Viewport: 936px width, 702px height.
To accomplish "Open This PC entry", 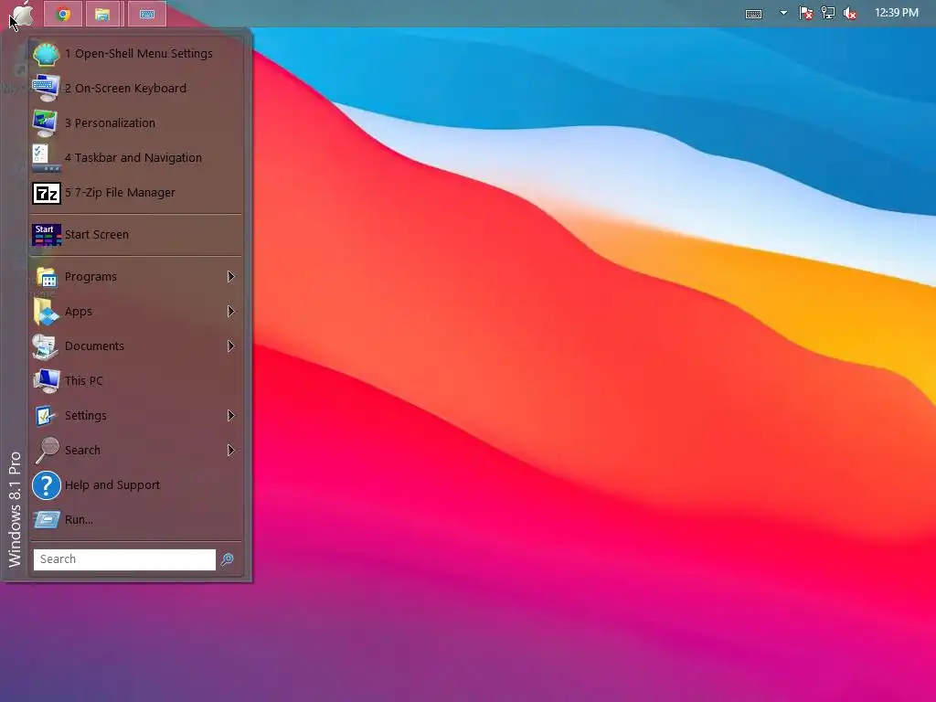I will [137, 381].
